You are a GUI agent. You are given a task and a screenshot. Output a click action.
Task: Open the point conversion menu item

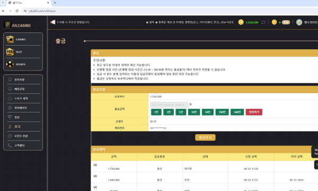tap(23, 136)
